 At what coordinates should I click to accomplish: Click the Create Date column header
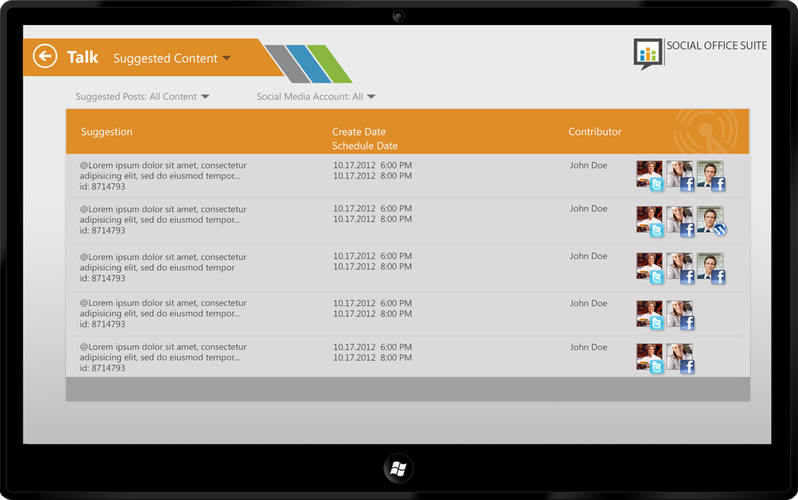[358, 131]
